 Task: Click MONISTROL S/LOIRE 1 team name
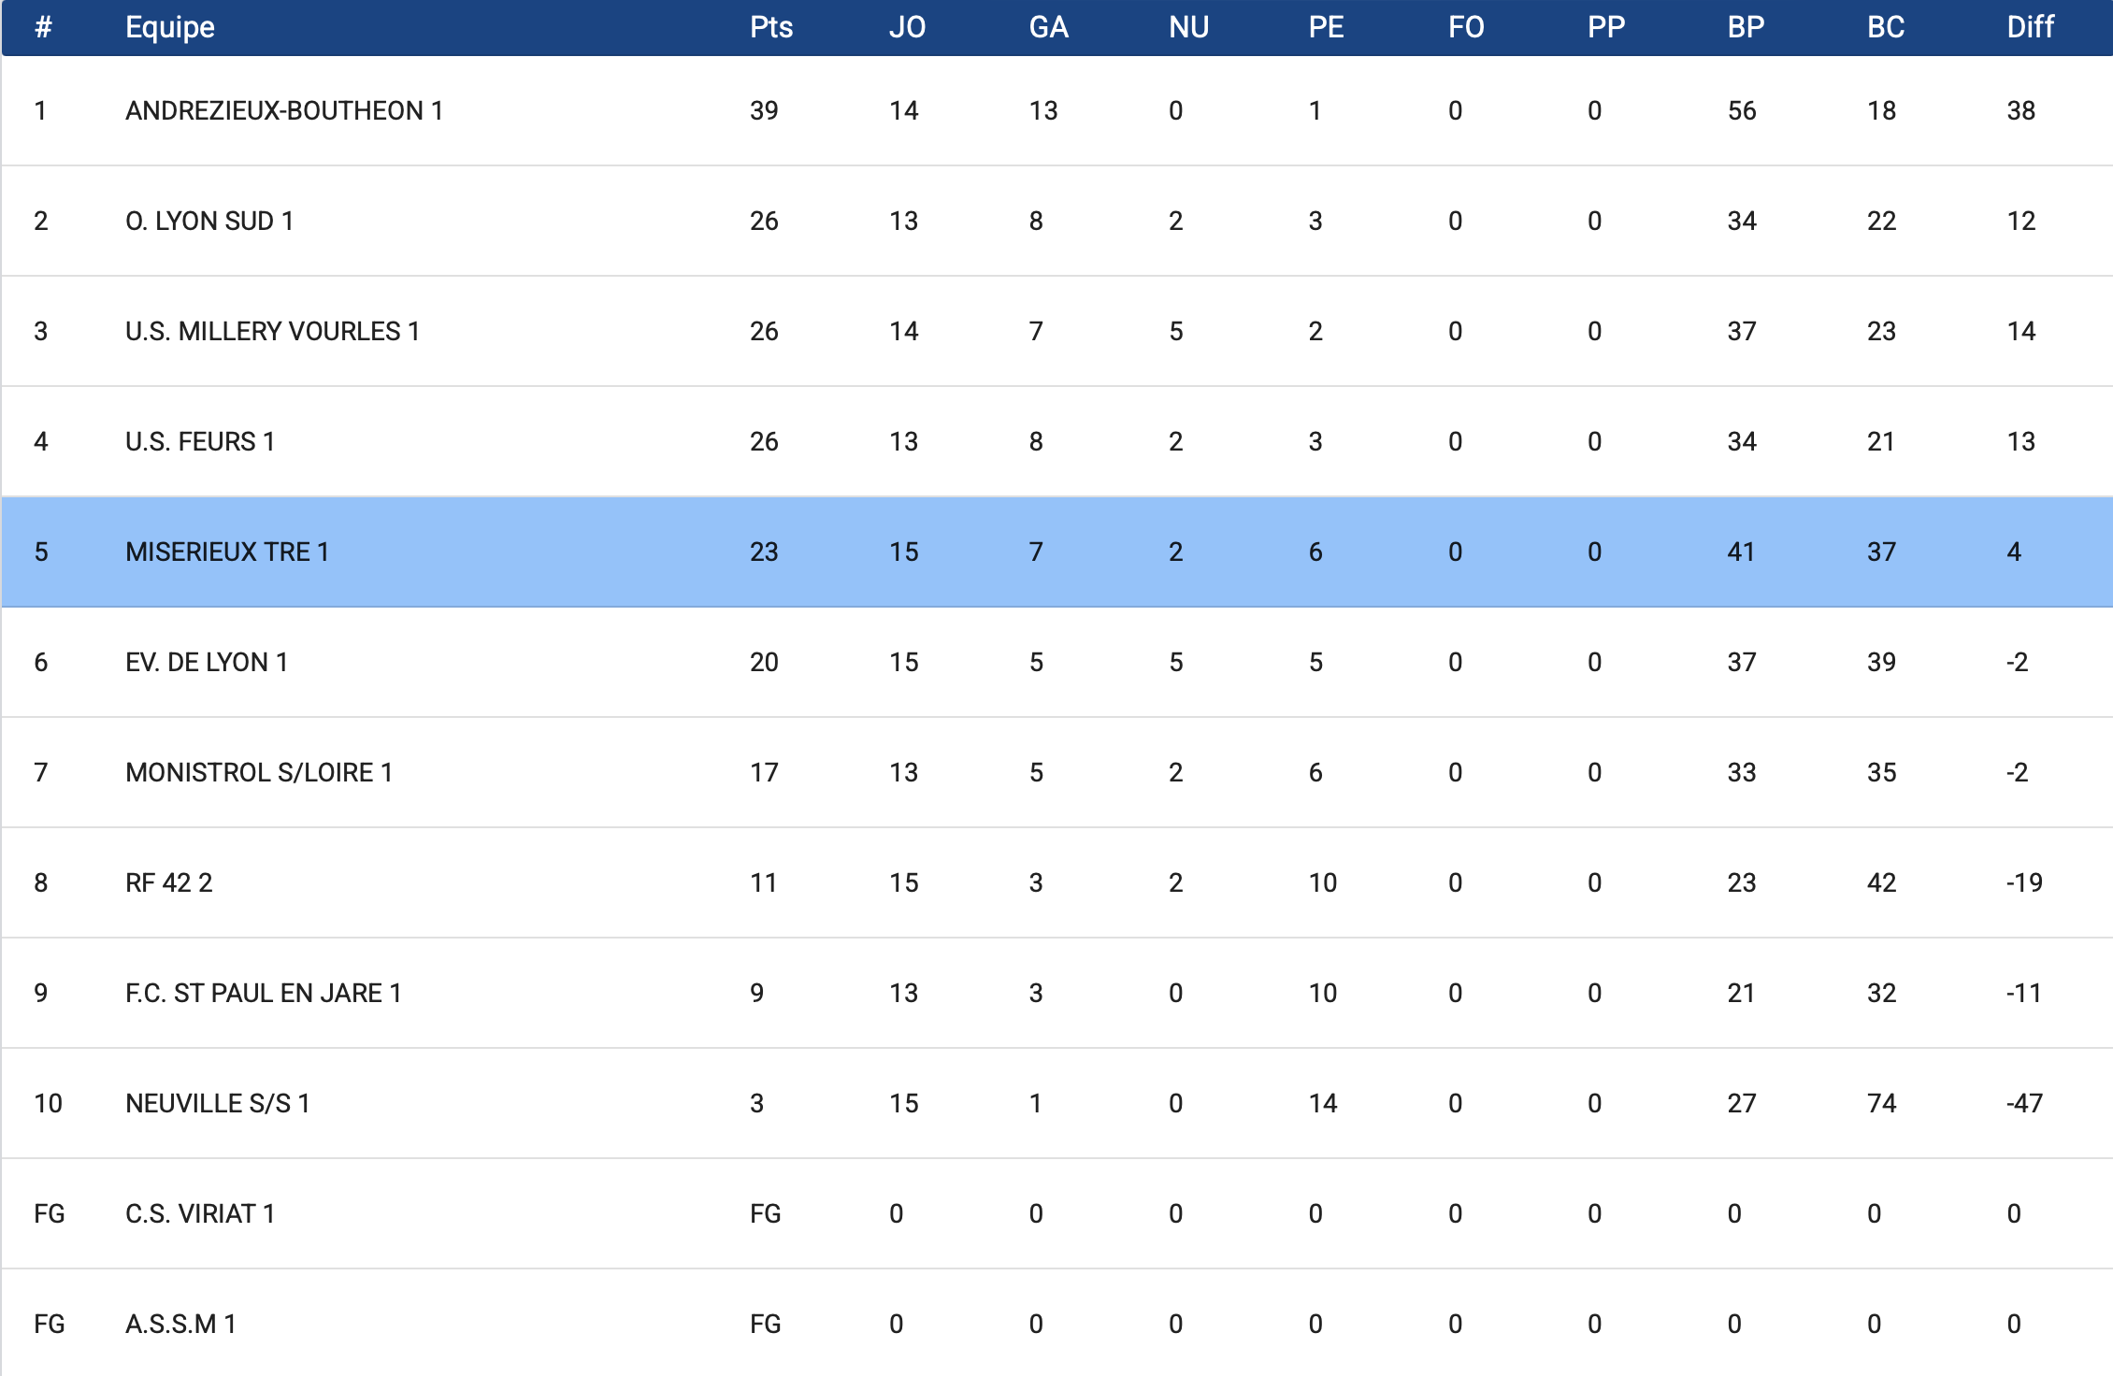tap(259, 772)
